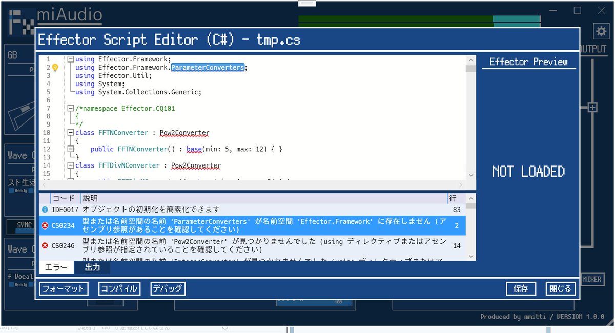
Task: Click the SYNC button in the main window
Action: click(x=24, y=225)
